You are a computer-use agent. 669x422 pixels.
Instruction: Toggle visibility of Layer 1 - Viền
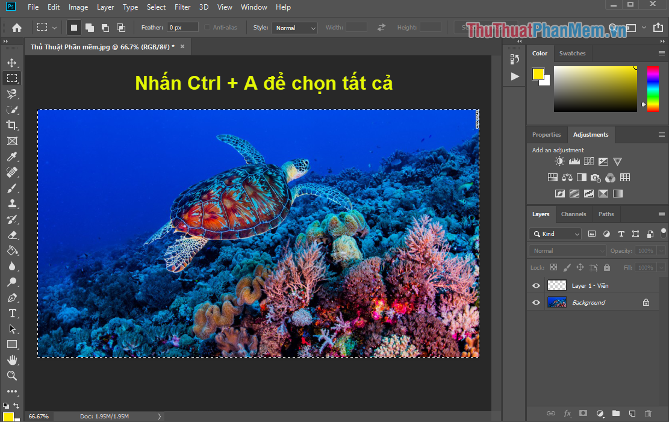535,285
